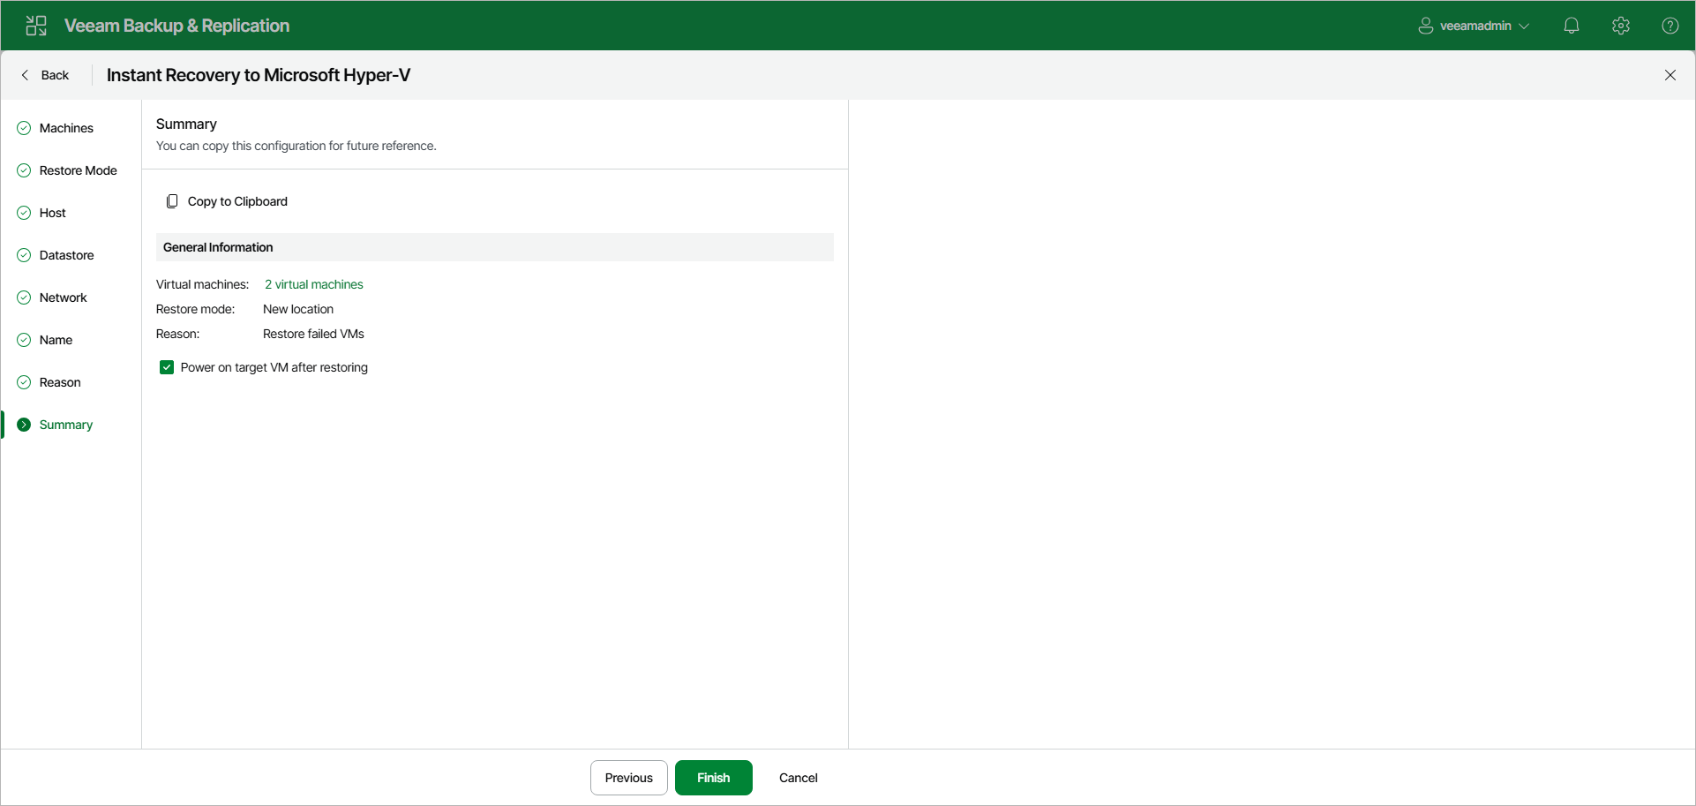Uncheck Power on target VM after restoring
1696x806 pixels.
click(x=167, y=367)
